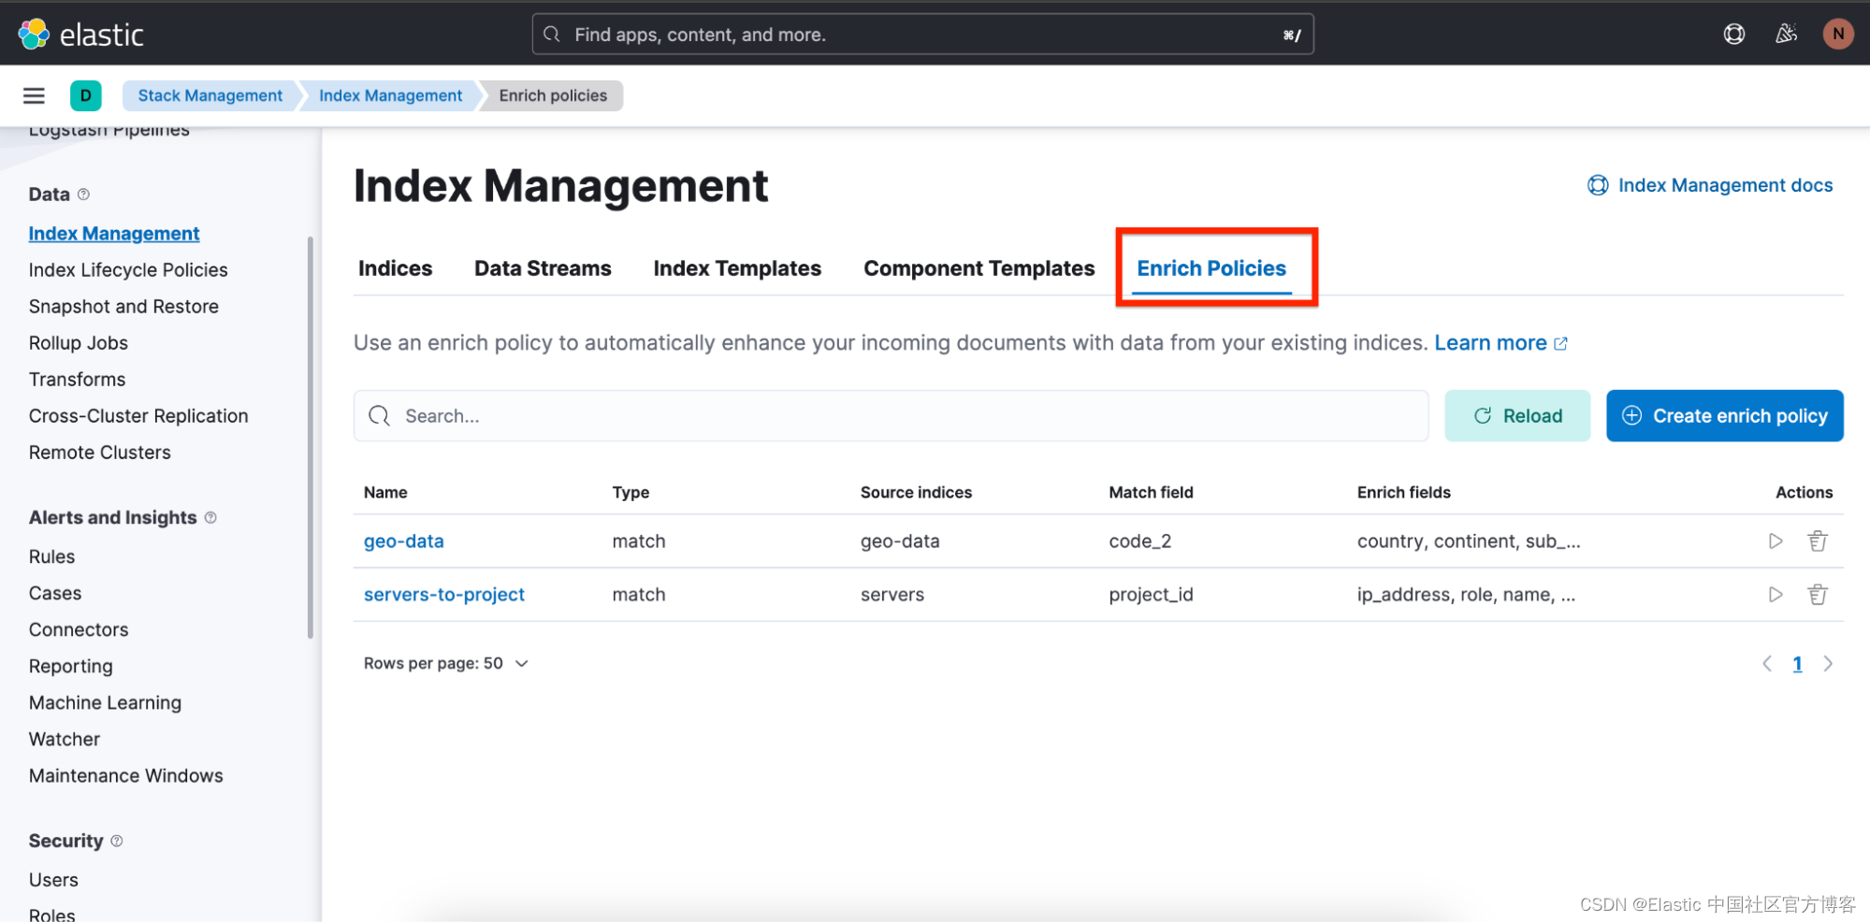Open the geo-data policy name link
The height and width of the screenshot is (922, 1870).
pyautogui.click(x=403, y=541)
